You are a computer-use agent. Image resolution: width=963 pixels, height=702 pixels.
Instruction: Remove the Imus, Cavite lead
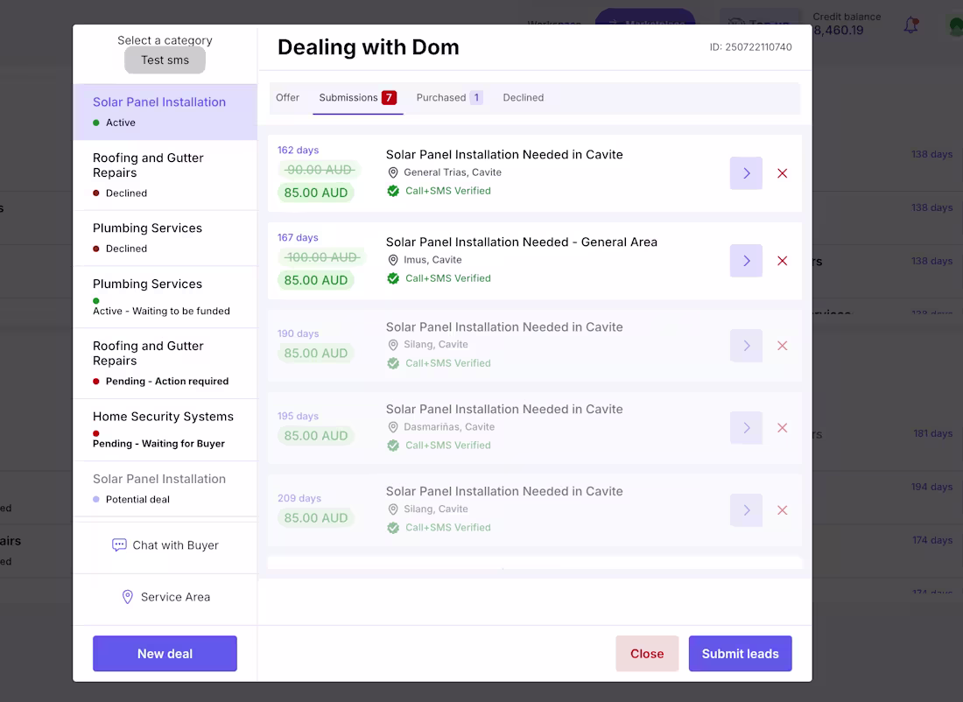point(783,261)
